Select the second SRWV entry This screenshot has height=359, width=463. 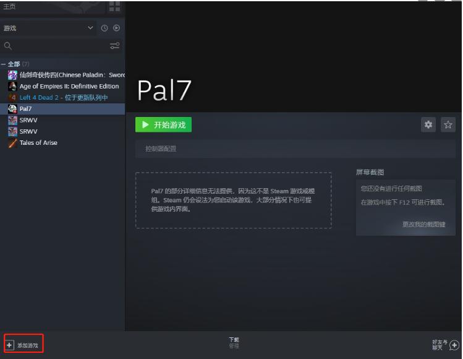click(62, 131)
